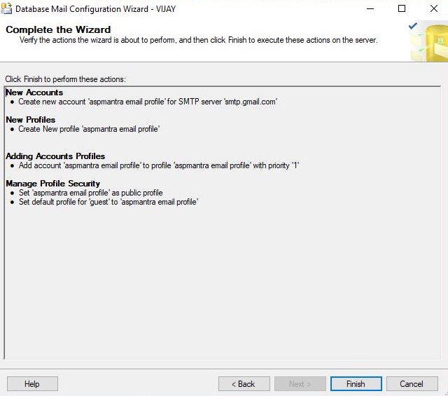Select the 'Adding Accounts Profiles' heading
Image resolution: width=448 pixels, height=396 pixels.
click(x=55, y=156)
